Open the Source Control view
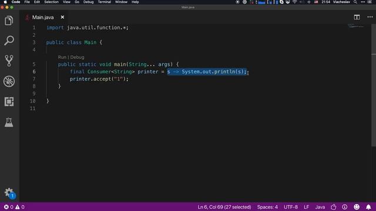Image resolution: width=376 pixels, height=211 pixels. 9,61
